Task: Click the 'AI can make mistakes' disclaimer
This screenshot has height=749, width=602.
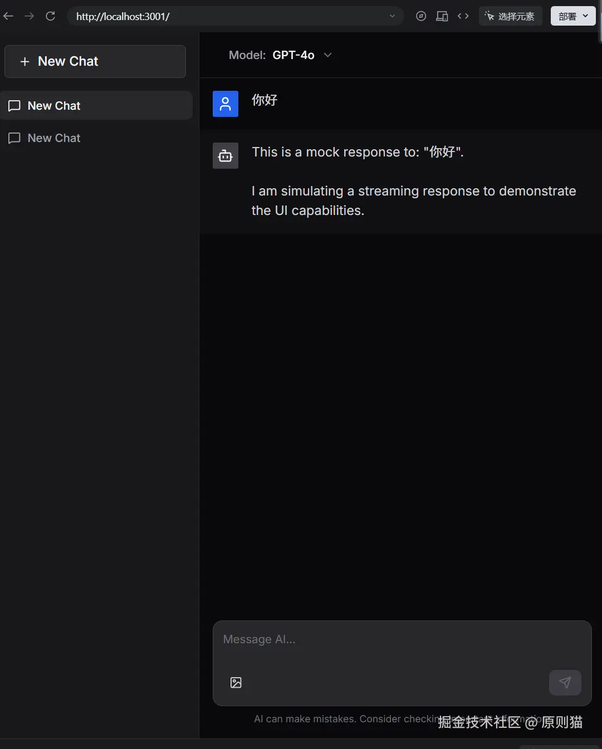Action: pos(400,719)
